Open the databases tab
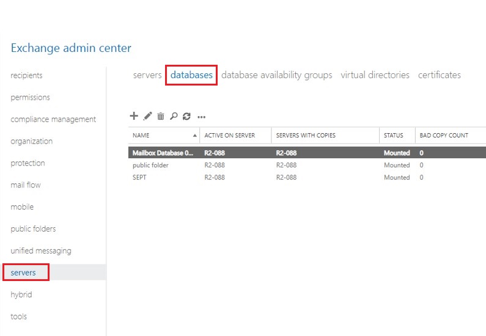The width and height of the screenshot is (486, 336). coord(191,75)
